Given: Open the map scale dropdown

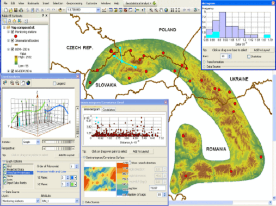Looking at the screenshot, I should point(98,10).
